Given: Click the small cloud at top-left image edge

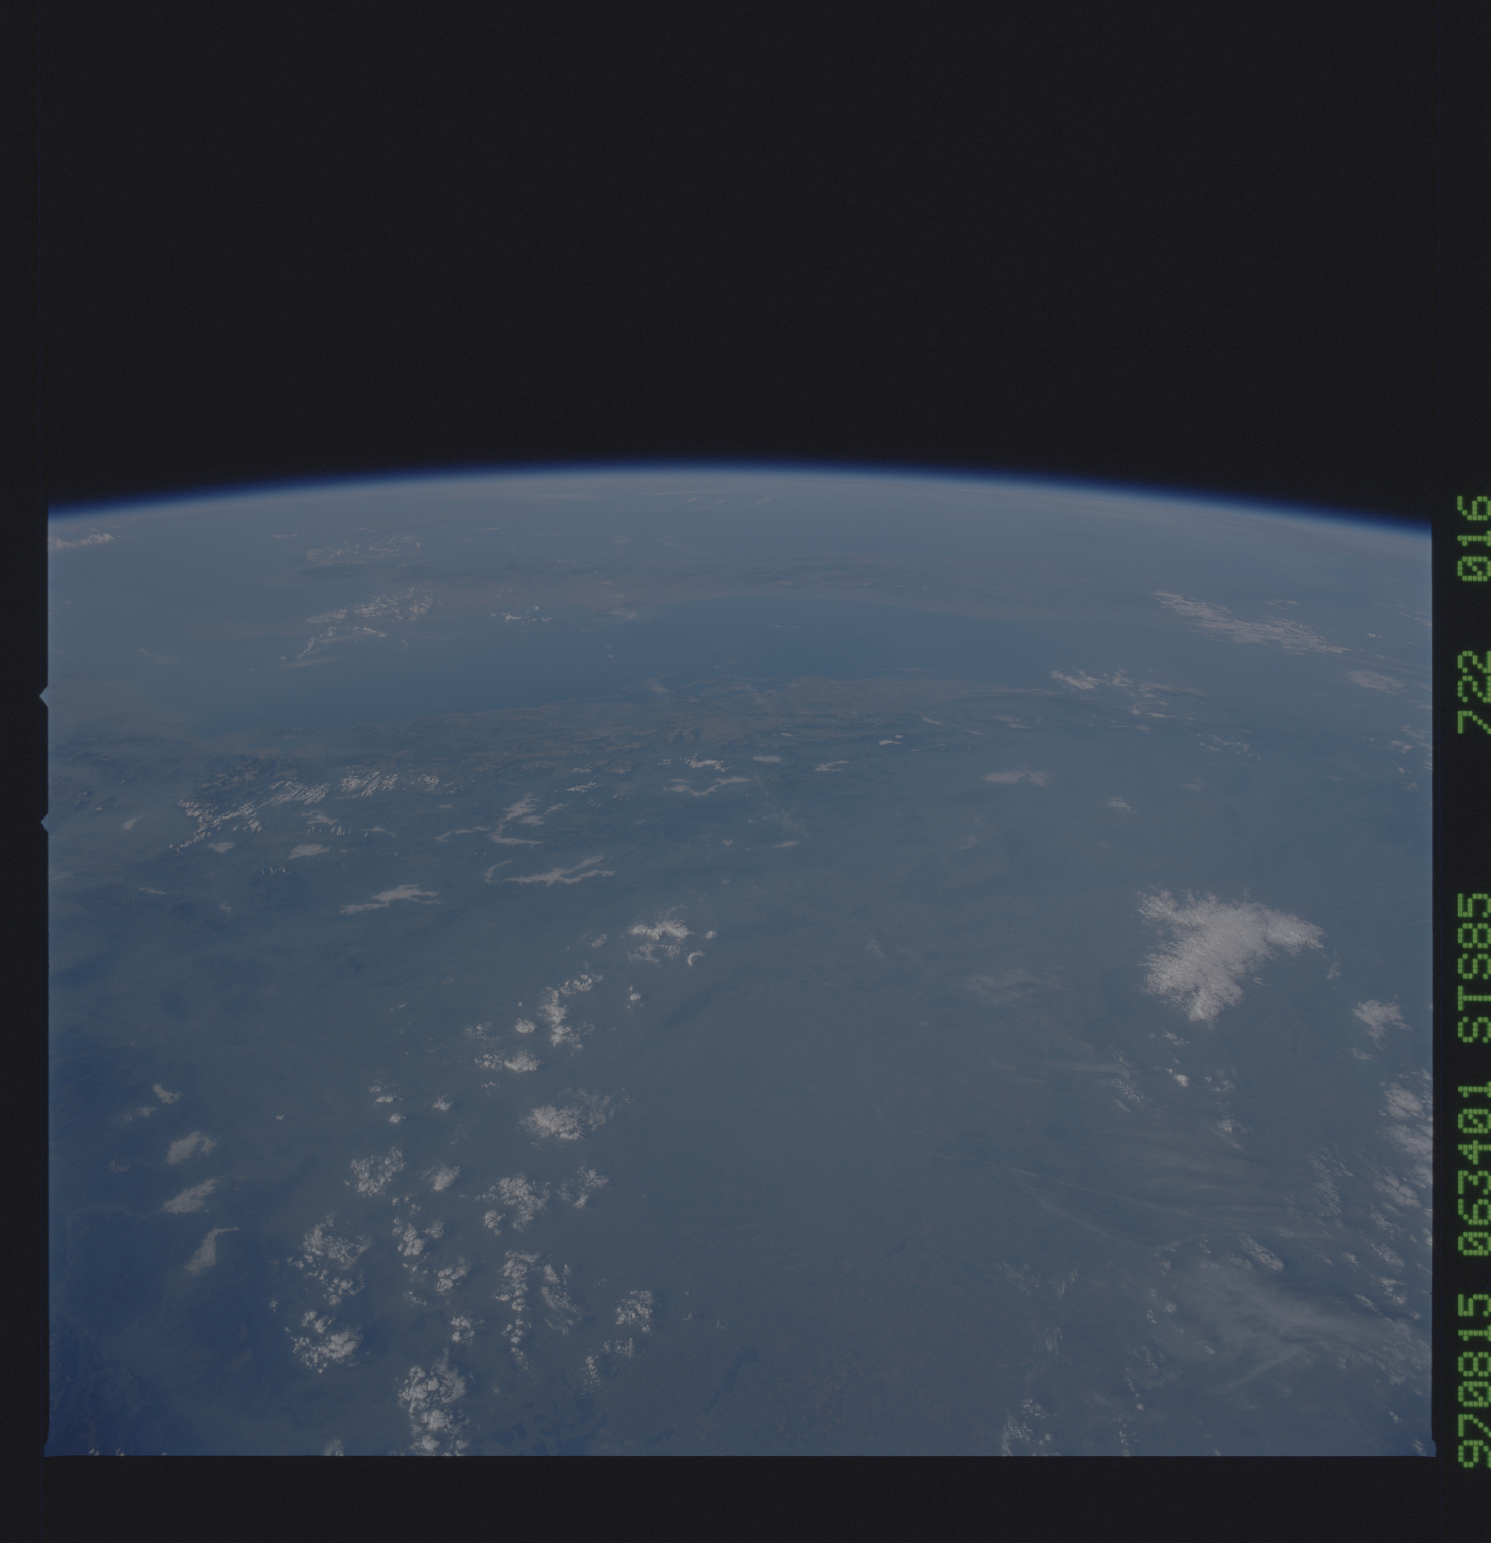Looking at the screenshot, I should [79, 543].
